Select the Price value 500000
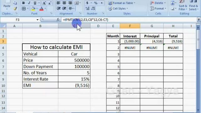Viewport: 201px width, 113px height. pos(74,60)
